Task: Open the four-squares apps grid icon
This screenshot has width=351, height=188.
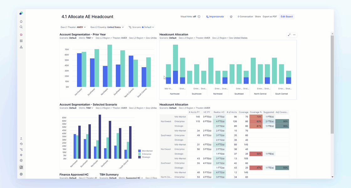Action: 21,41
